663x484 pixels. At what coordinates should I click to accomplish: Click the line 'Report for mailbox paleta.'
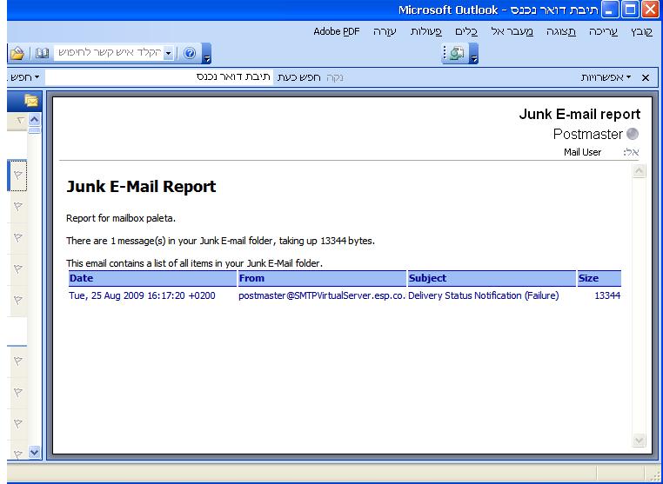(121, 218)
